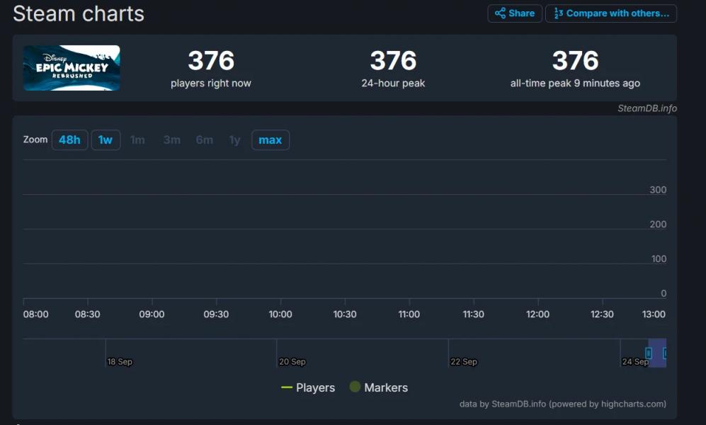Select the 1w zoom range
This screenshot has height=425, width=706.
[106, 140]
